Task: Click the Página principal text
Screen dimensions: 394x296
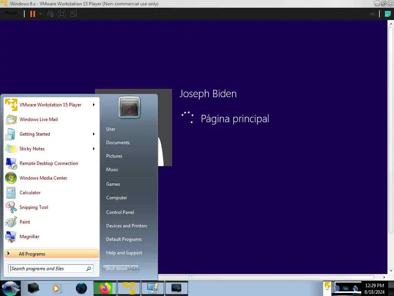Action: click(235, 119)
